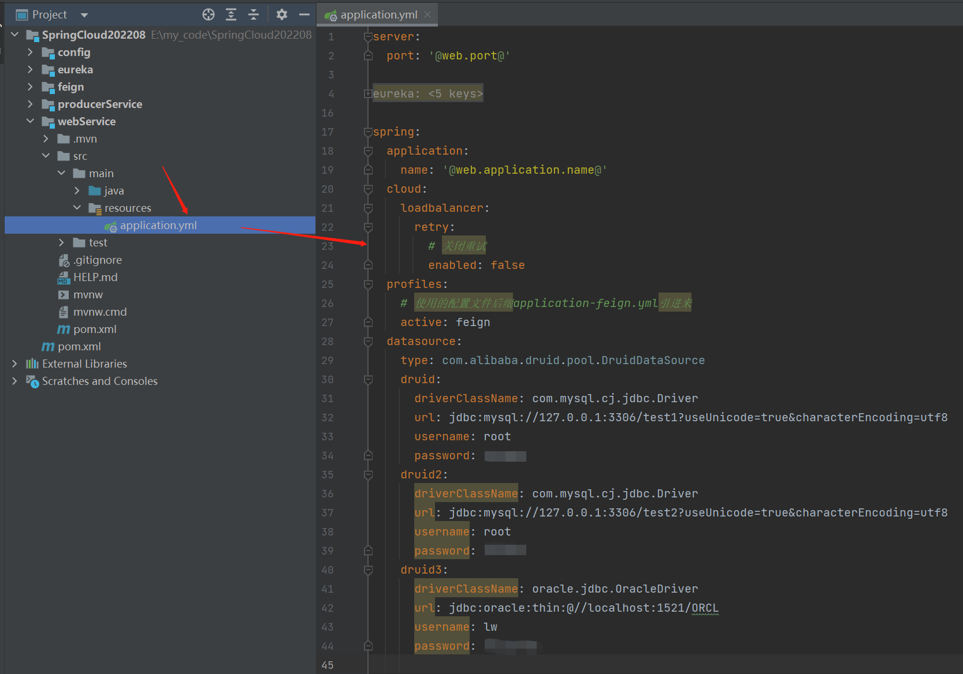The height and width of the screenshot is (674, 963).
Task: Click the producerService module folder icon
Action: [48, 104]
